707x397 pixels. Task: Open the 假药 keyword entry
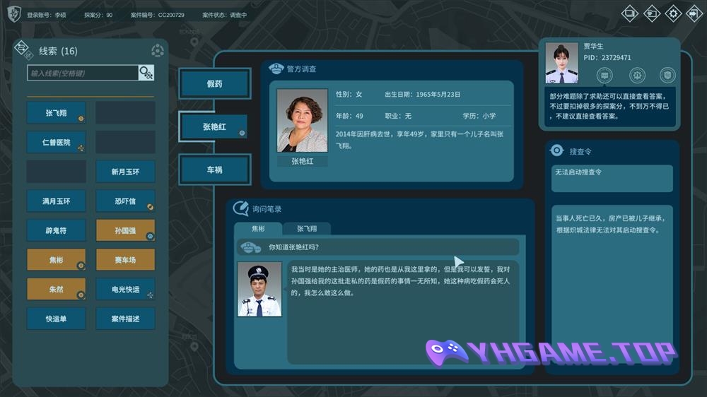(x=214, y=84)
